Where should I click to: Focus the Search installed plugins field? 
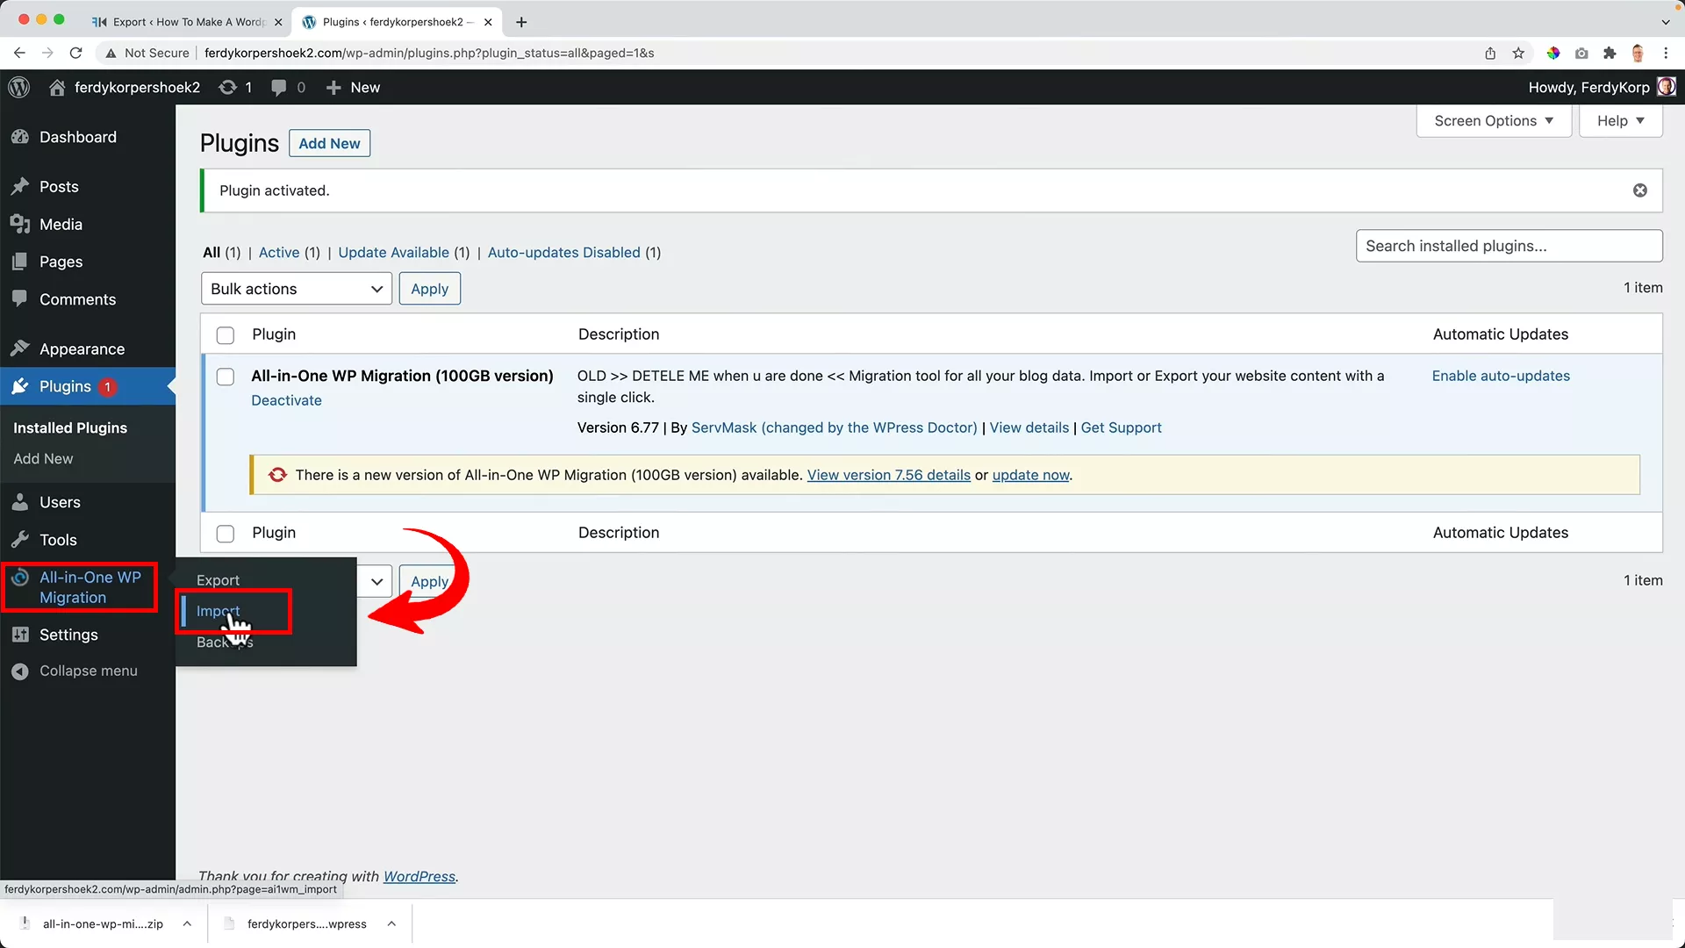tap(1509, 246)
